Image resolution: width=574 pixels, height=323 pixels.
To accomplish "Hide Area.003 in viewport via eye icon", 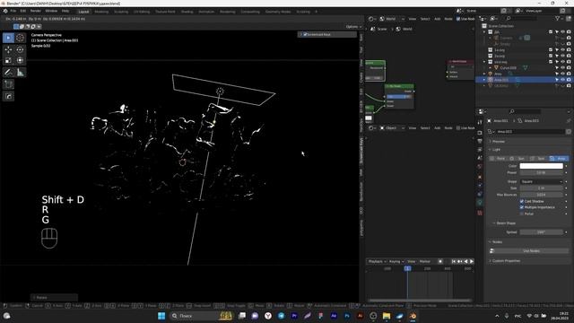I will click(x=562, y=80).
